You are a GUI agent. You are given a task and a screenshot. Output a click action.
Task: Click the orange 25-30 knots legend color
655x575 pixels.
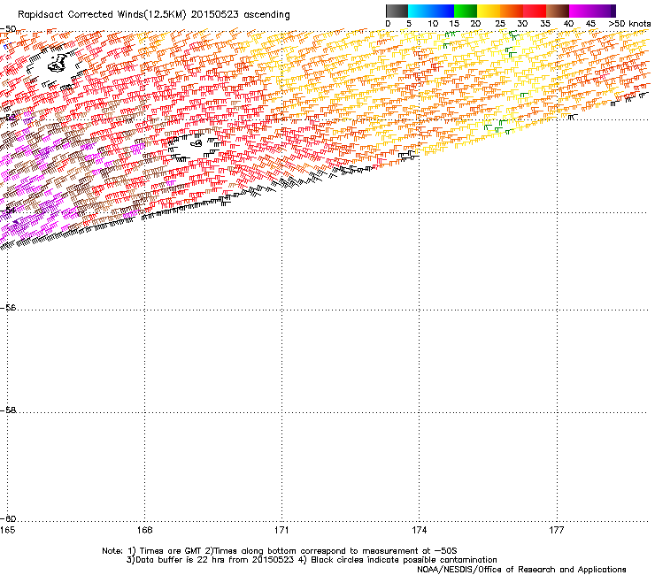click(512, 11)
